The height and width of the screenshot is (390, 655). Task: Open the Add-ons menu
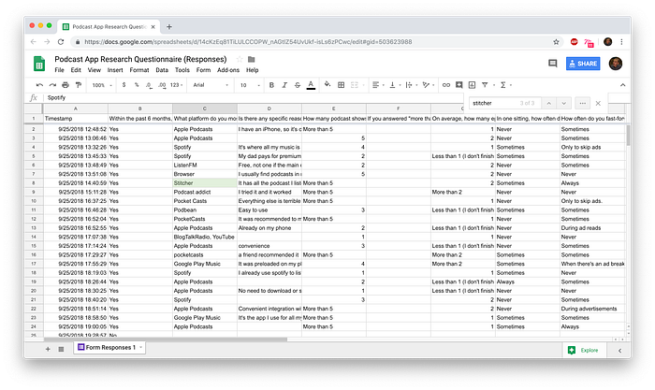point(228,70)
